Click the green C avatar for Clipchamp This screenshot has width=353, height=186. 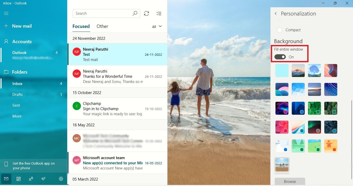click(77, 106)
